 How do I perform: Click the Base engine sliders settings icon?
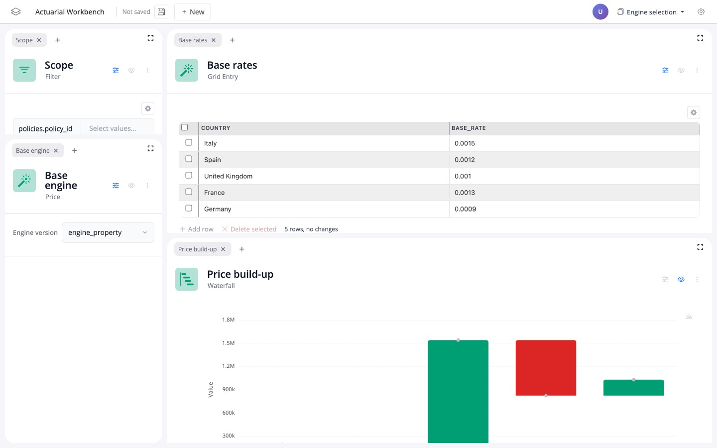tap(116, 185)
